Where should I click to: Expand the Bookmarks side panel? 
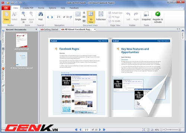pos(3,36)
